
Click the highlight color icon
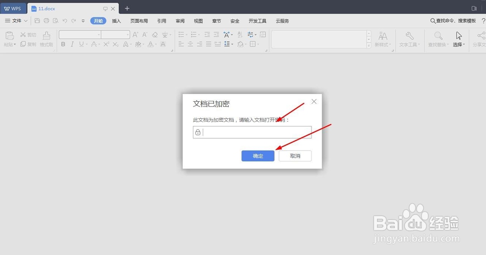138,44
